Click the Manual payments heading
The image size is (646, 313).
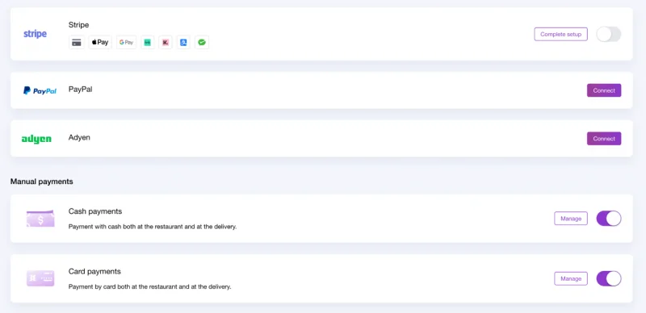42,182
